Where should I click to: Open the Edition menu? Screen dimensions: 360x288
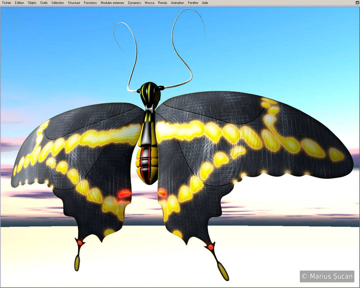(19, 3)
